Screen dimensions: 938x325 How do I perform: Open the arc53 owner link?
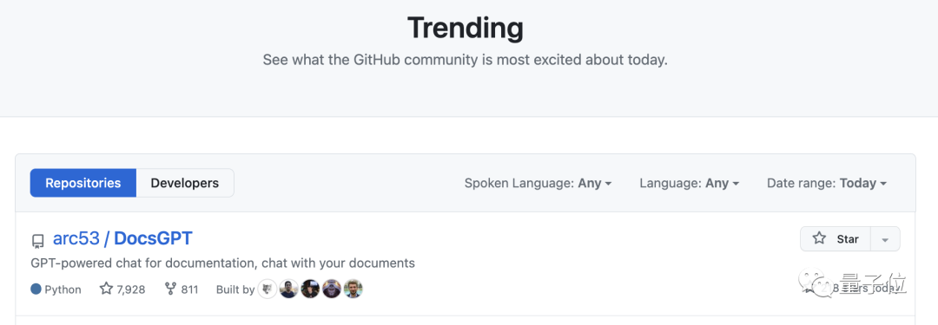(76, 238)
